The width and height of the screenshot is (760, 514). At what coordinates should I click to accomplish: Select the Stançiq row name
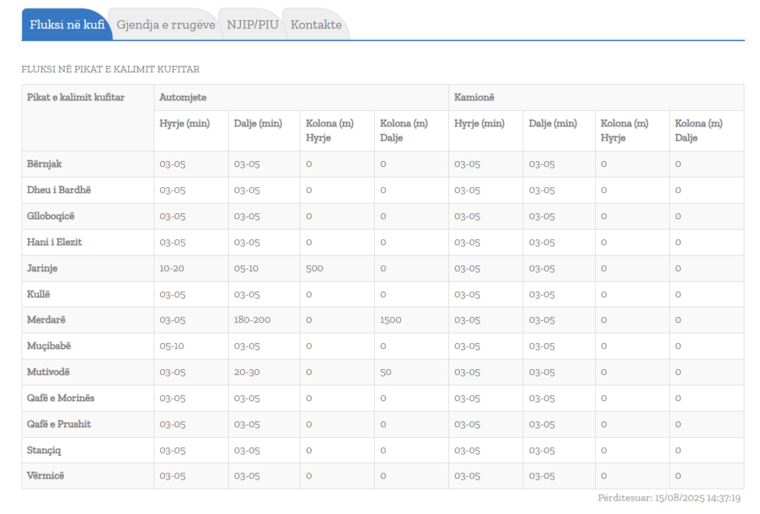44,450
